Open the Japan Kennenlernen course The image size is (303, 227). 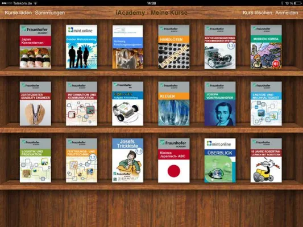35,47
